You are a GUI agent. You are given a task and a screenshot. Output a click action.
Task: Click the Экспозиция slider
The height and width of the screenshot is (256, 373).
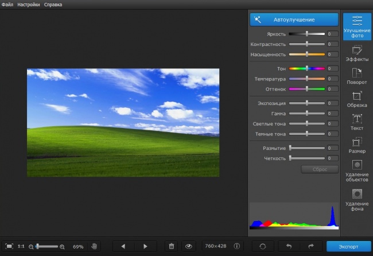[307, 103]
